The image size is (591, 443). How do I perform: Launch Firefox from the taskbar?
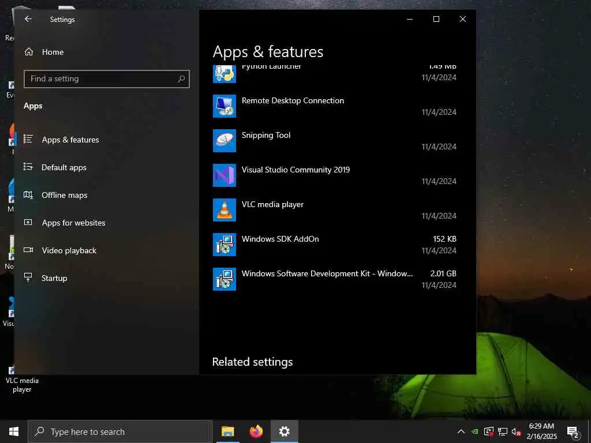coord(256,431)
